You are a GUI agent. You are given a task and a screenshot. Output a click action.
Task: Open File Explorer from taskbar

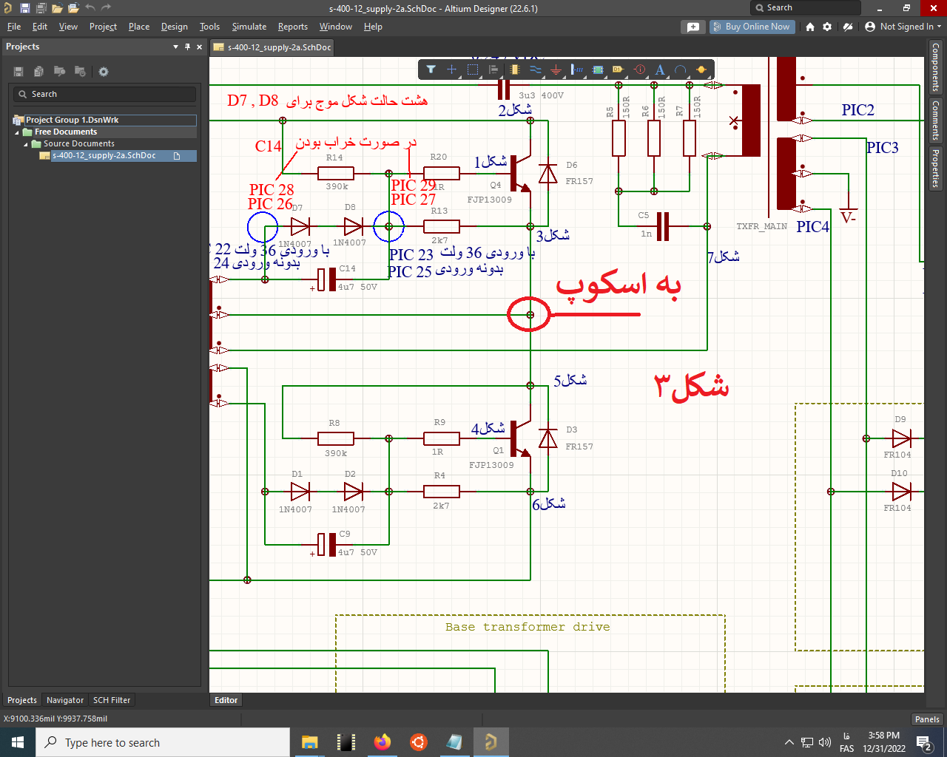tap(309, 742)
